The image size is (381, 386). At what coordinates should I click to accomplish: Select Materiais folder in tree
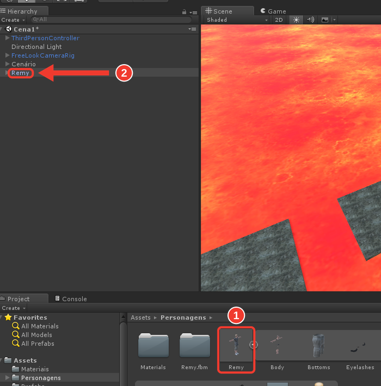[x=35, y=369]
